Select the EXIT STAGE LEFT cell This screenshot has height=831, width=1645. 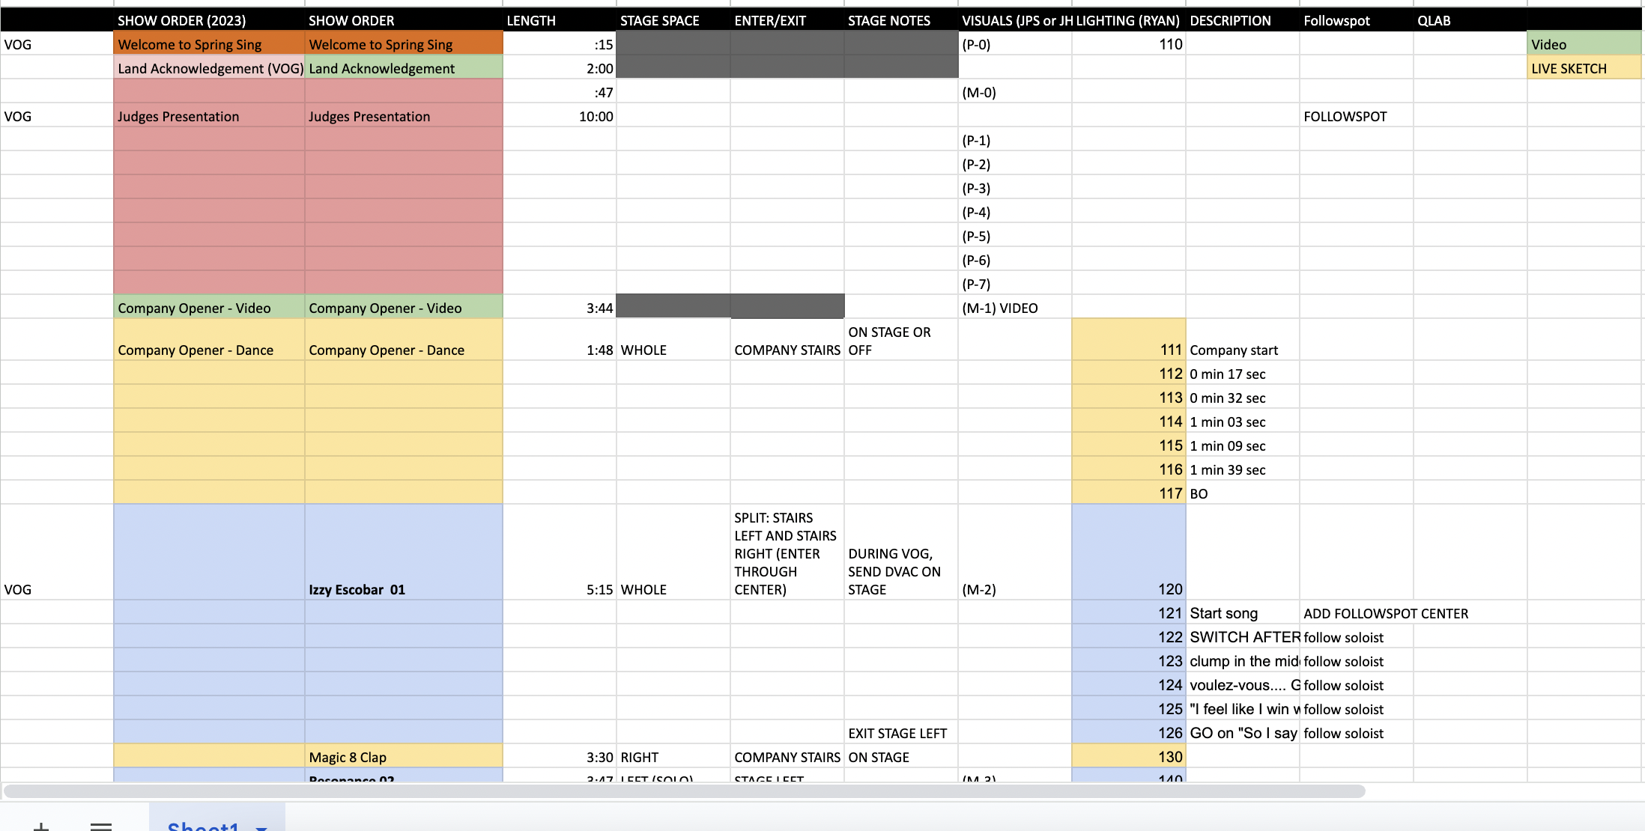(900, 732)
